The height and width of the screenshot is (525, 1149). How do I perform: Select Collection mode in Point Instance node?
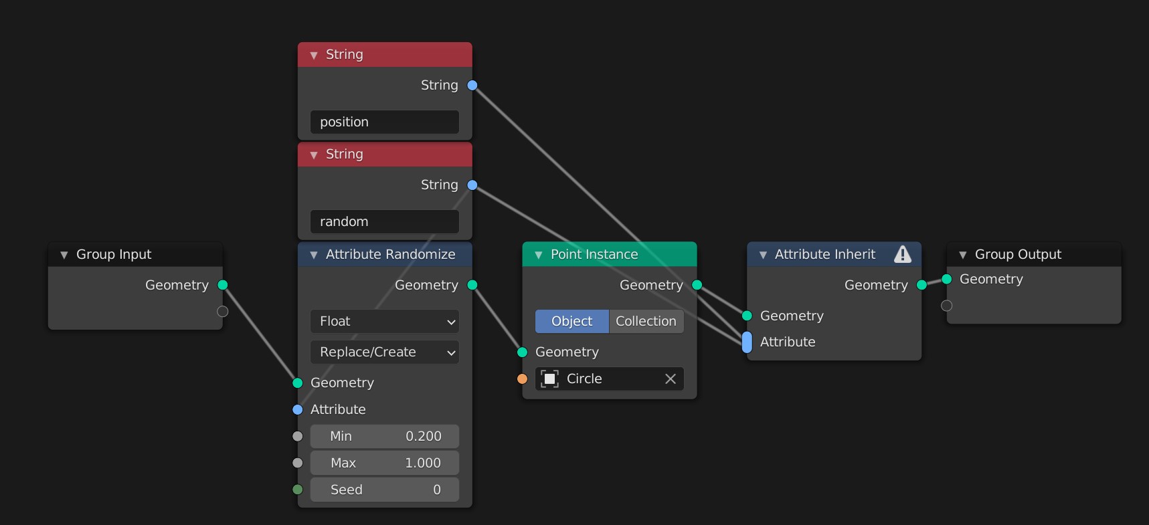click(646, 321)
